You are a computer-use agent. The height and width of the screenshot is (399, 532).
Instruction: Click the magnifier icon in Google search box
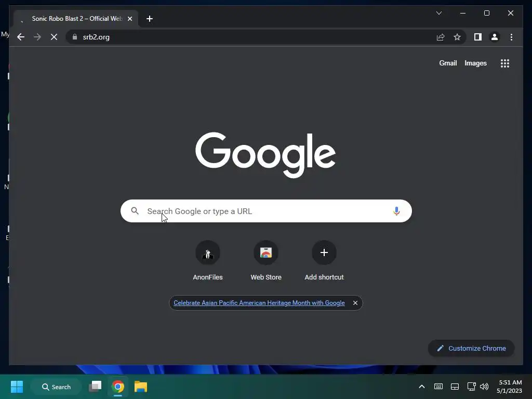(135, 211)
